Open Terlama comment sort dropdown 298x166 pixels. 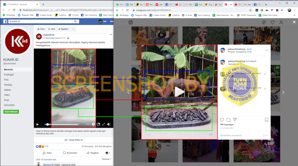coord(107,159)
